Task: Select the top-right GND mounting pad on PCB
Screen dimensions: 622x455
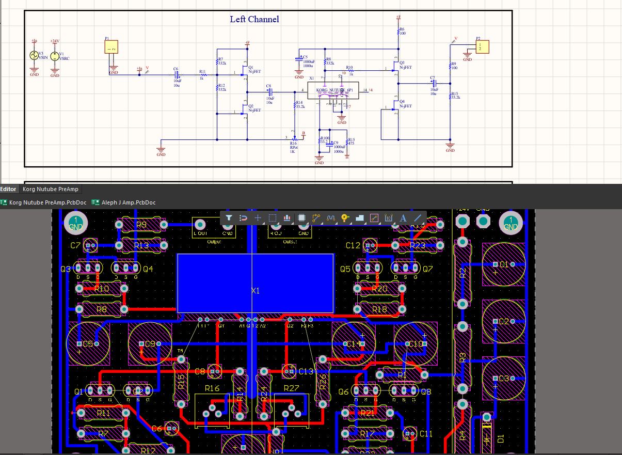Action: 511,223
